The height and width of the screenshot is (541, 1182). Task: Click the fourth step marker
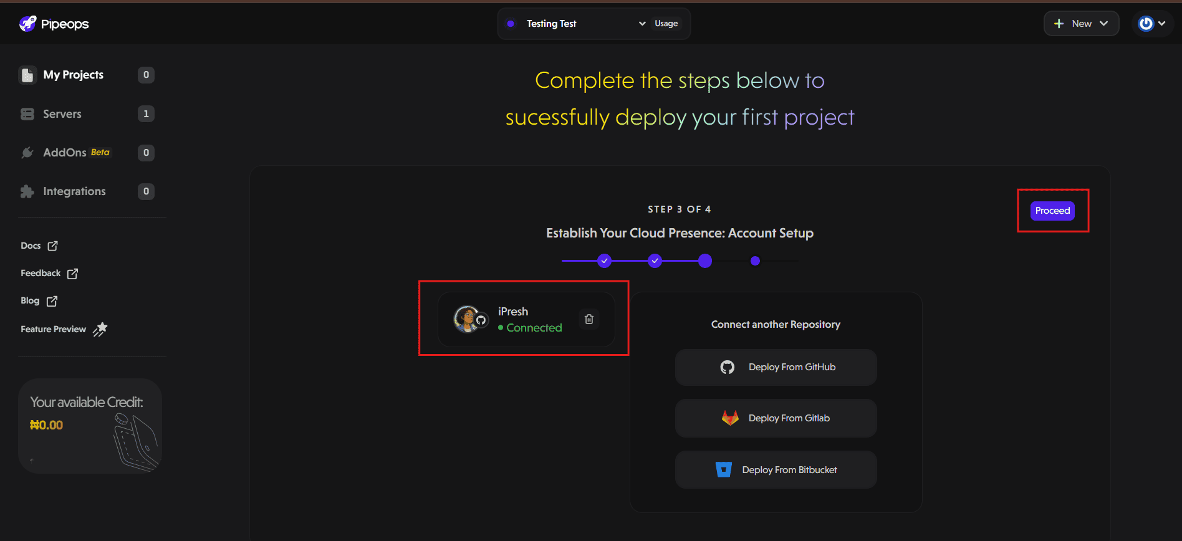tap(755, 261)
